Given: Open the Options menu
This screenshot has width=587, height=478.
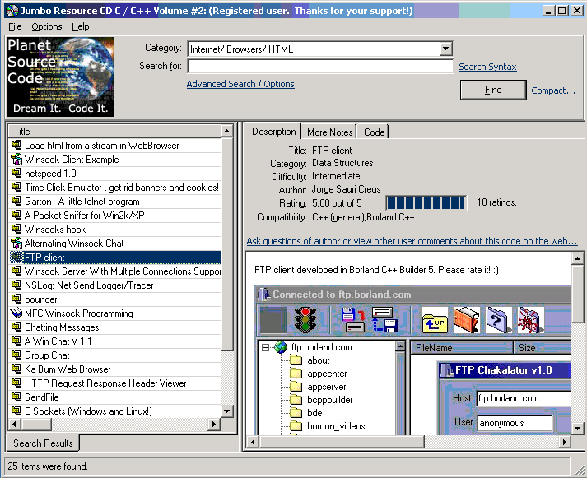Looking at the screenshot, I should (47, 26).
